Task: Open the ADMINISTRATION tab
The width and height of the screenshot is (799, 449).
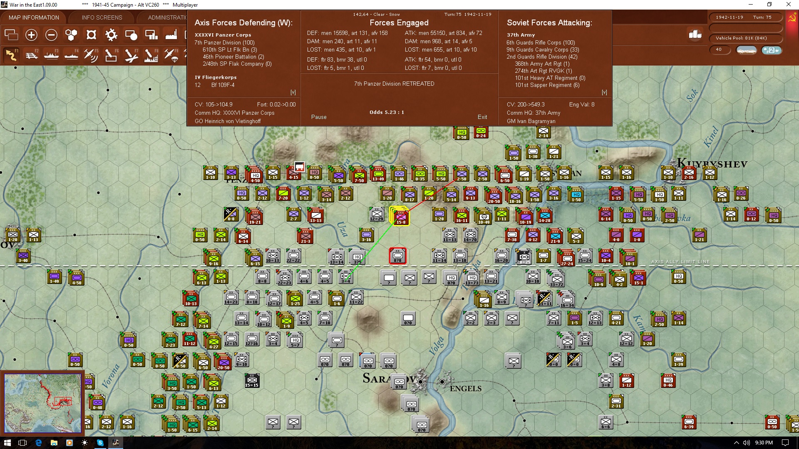Action: (x=167, y=17)
